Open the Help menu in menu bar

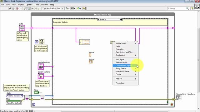coord(52,5)
